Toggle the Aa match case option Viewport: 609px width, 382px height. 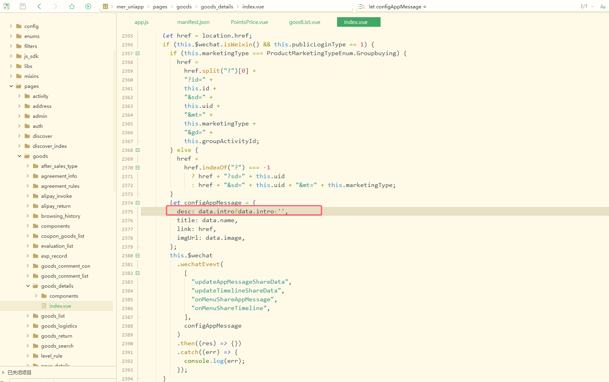603,6
